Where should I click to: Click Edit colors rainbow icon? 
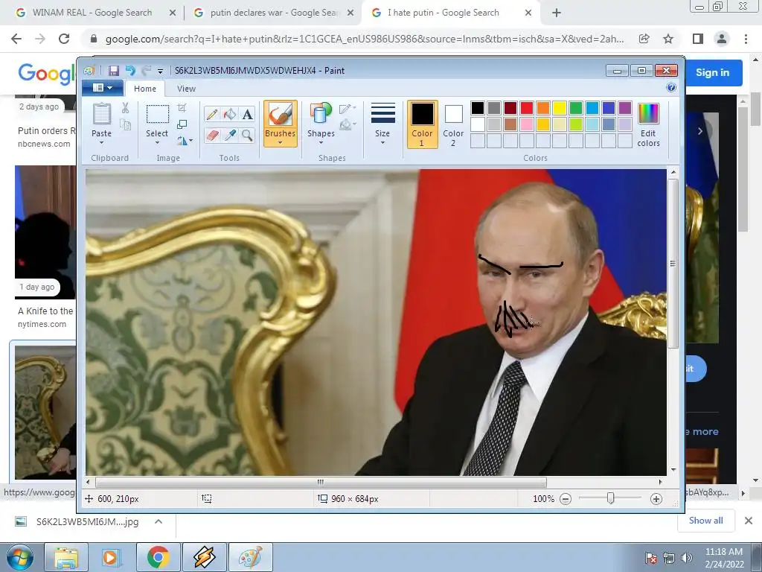coord(648,114)
